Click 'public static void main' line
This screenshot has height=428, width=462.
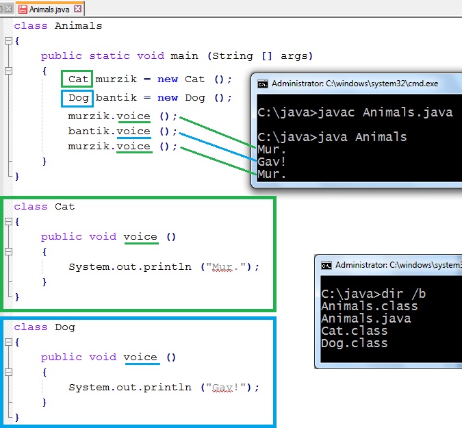click(x=177, y=56)
